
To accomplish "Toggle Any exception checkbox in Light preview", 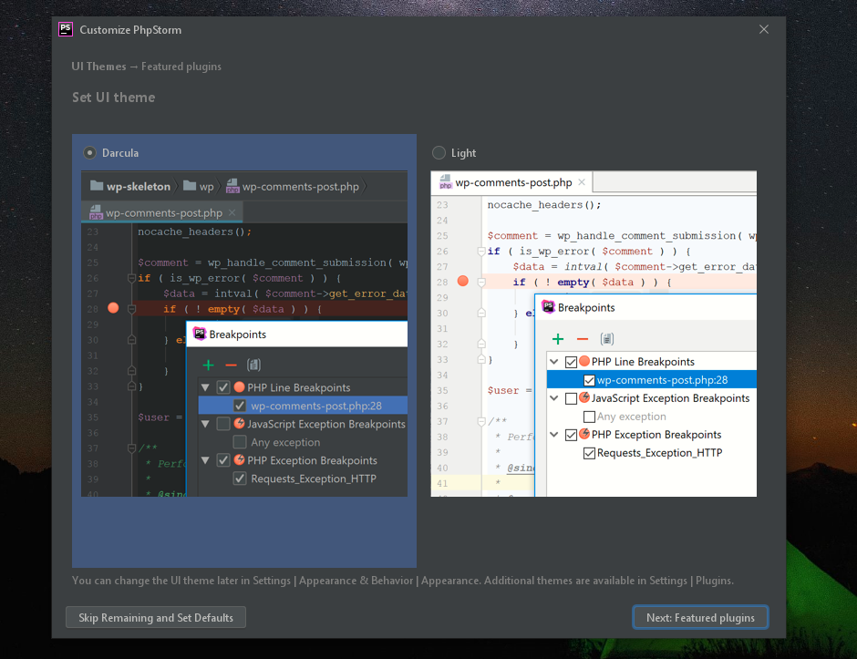I will click(589, 417).
